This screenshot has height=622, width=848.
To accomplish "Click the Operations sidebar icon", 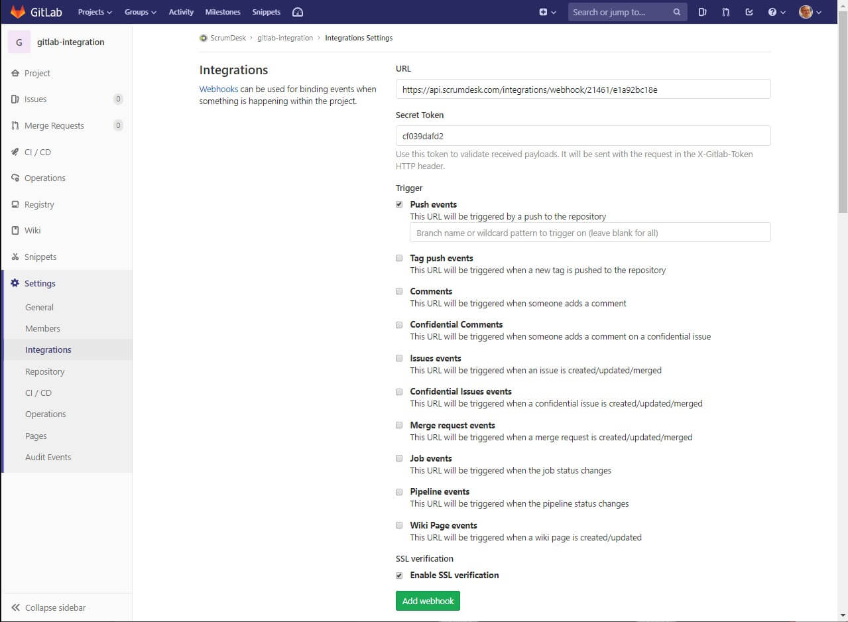I will pyautogui.click(x=15, y=178).
